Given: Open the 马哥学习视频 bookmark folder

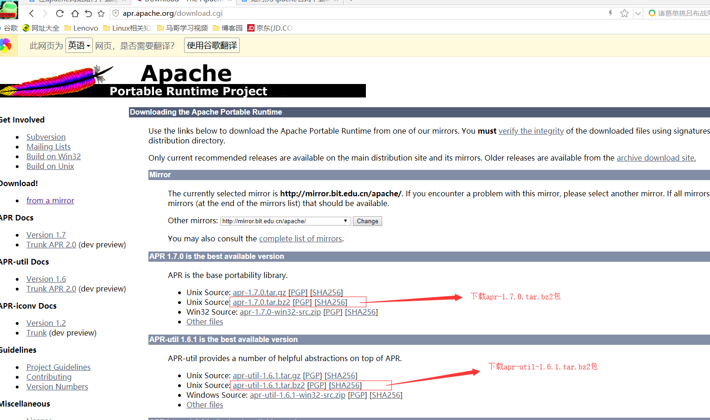Looking at the screenshot, I should [x=182, y=28].
